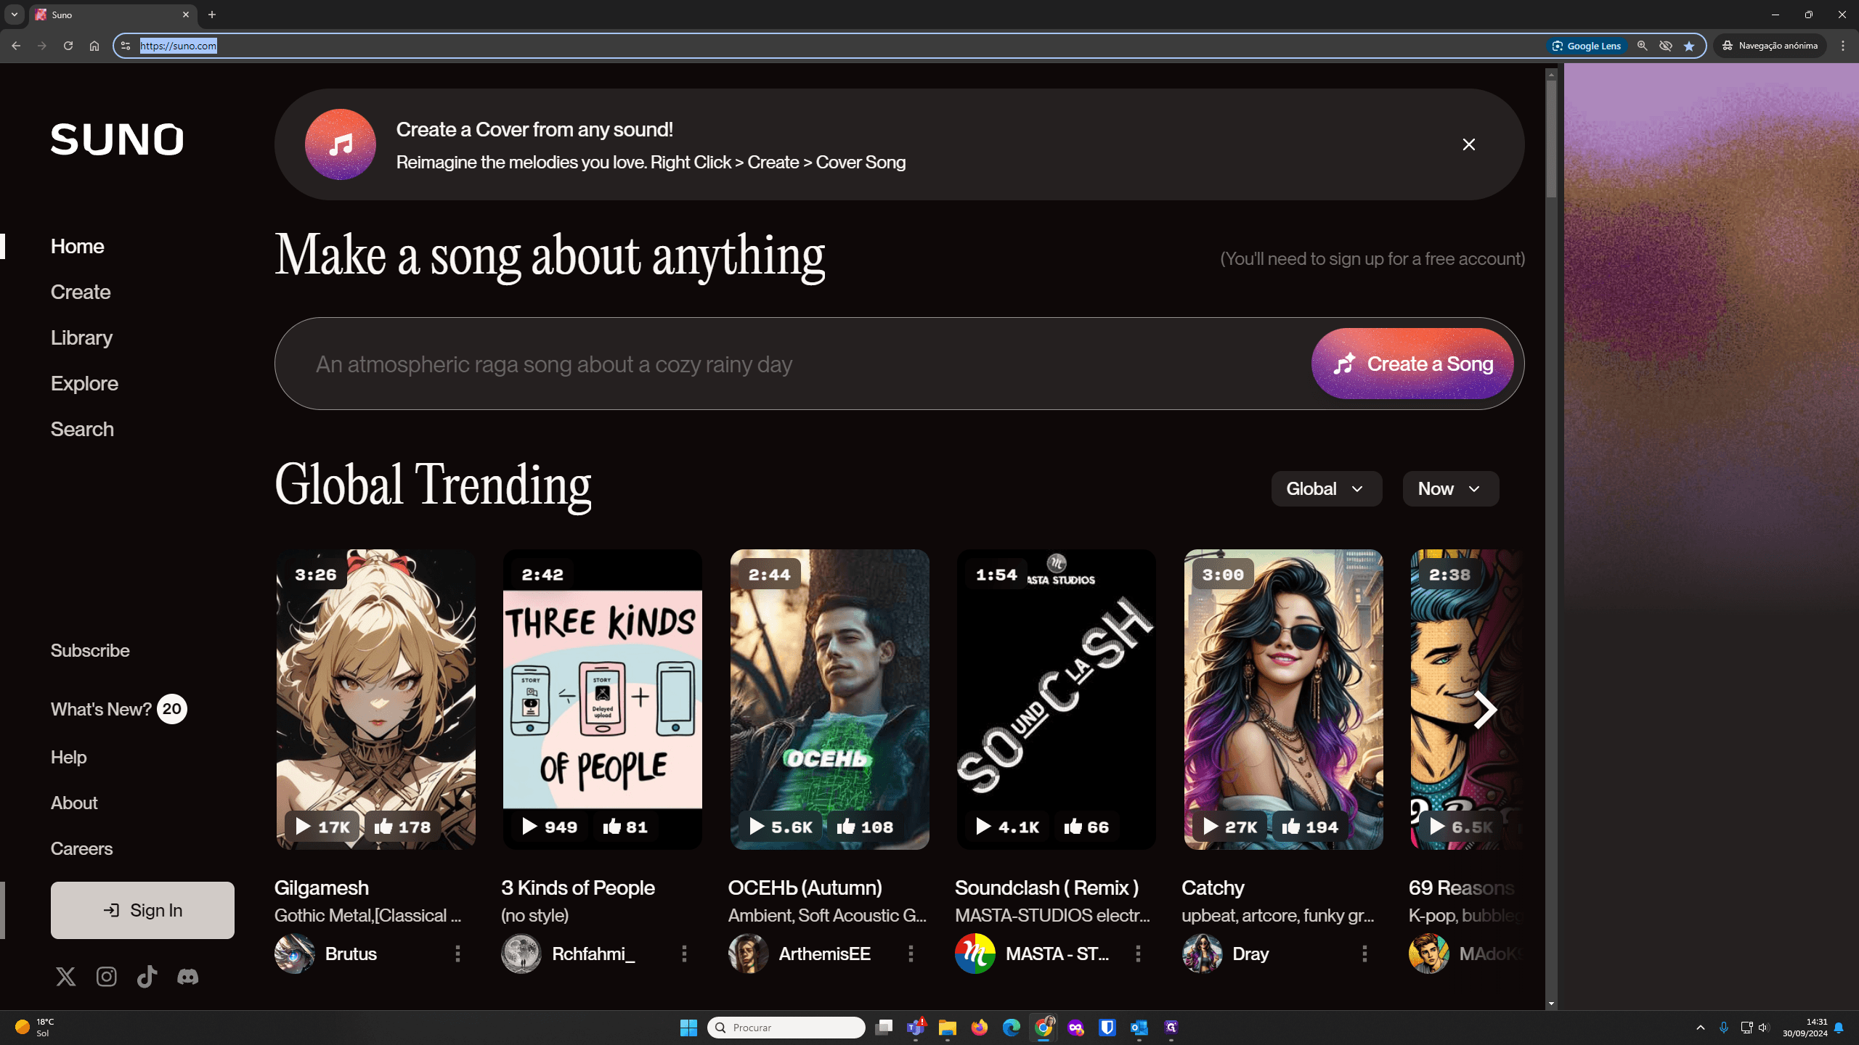Show next trending songs with arrow
The width and height of the screenshot is (1859, 1045).
pos(1485,710)
